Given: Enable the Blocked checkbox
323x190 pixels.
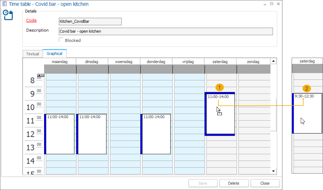Looking at the screenshot, I should (61, 40).
